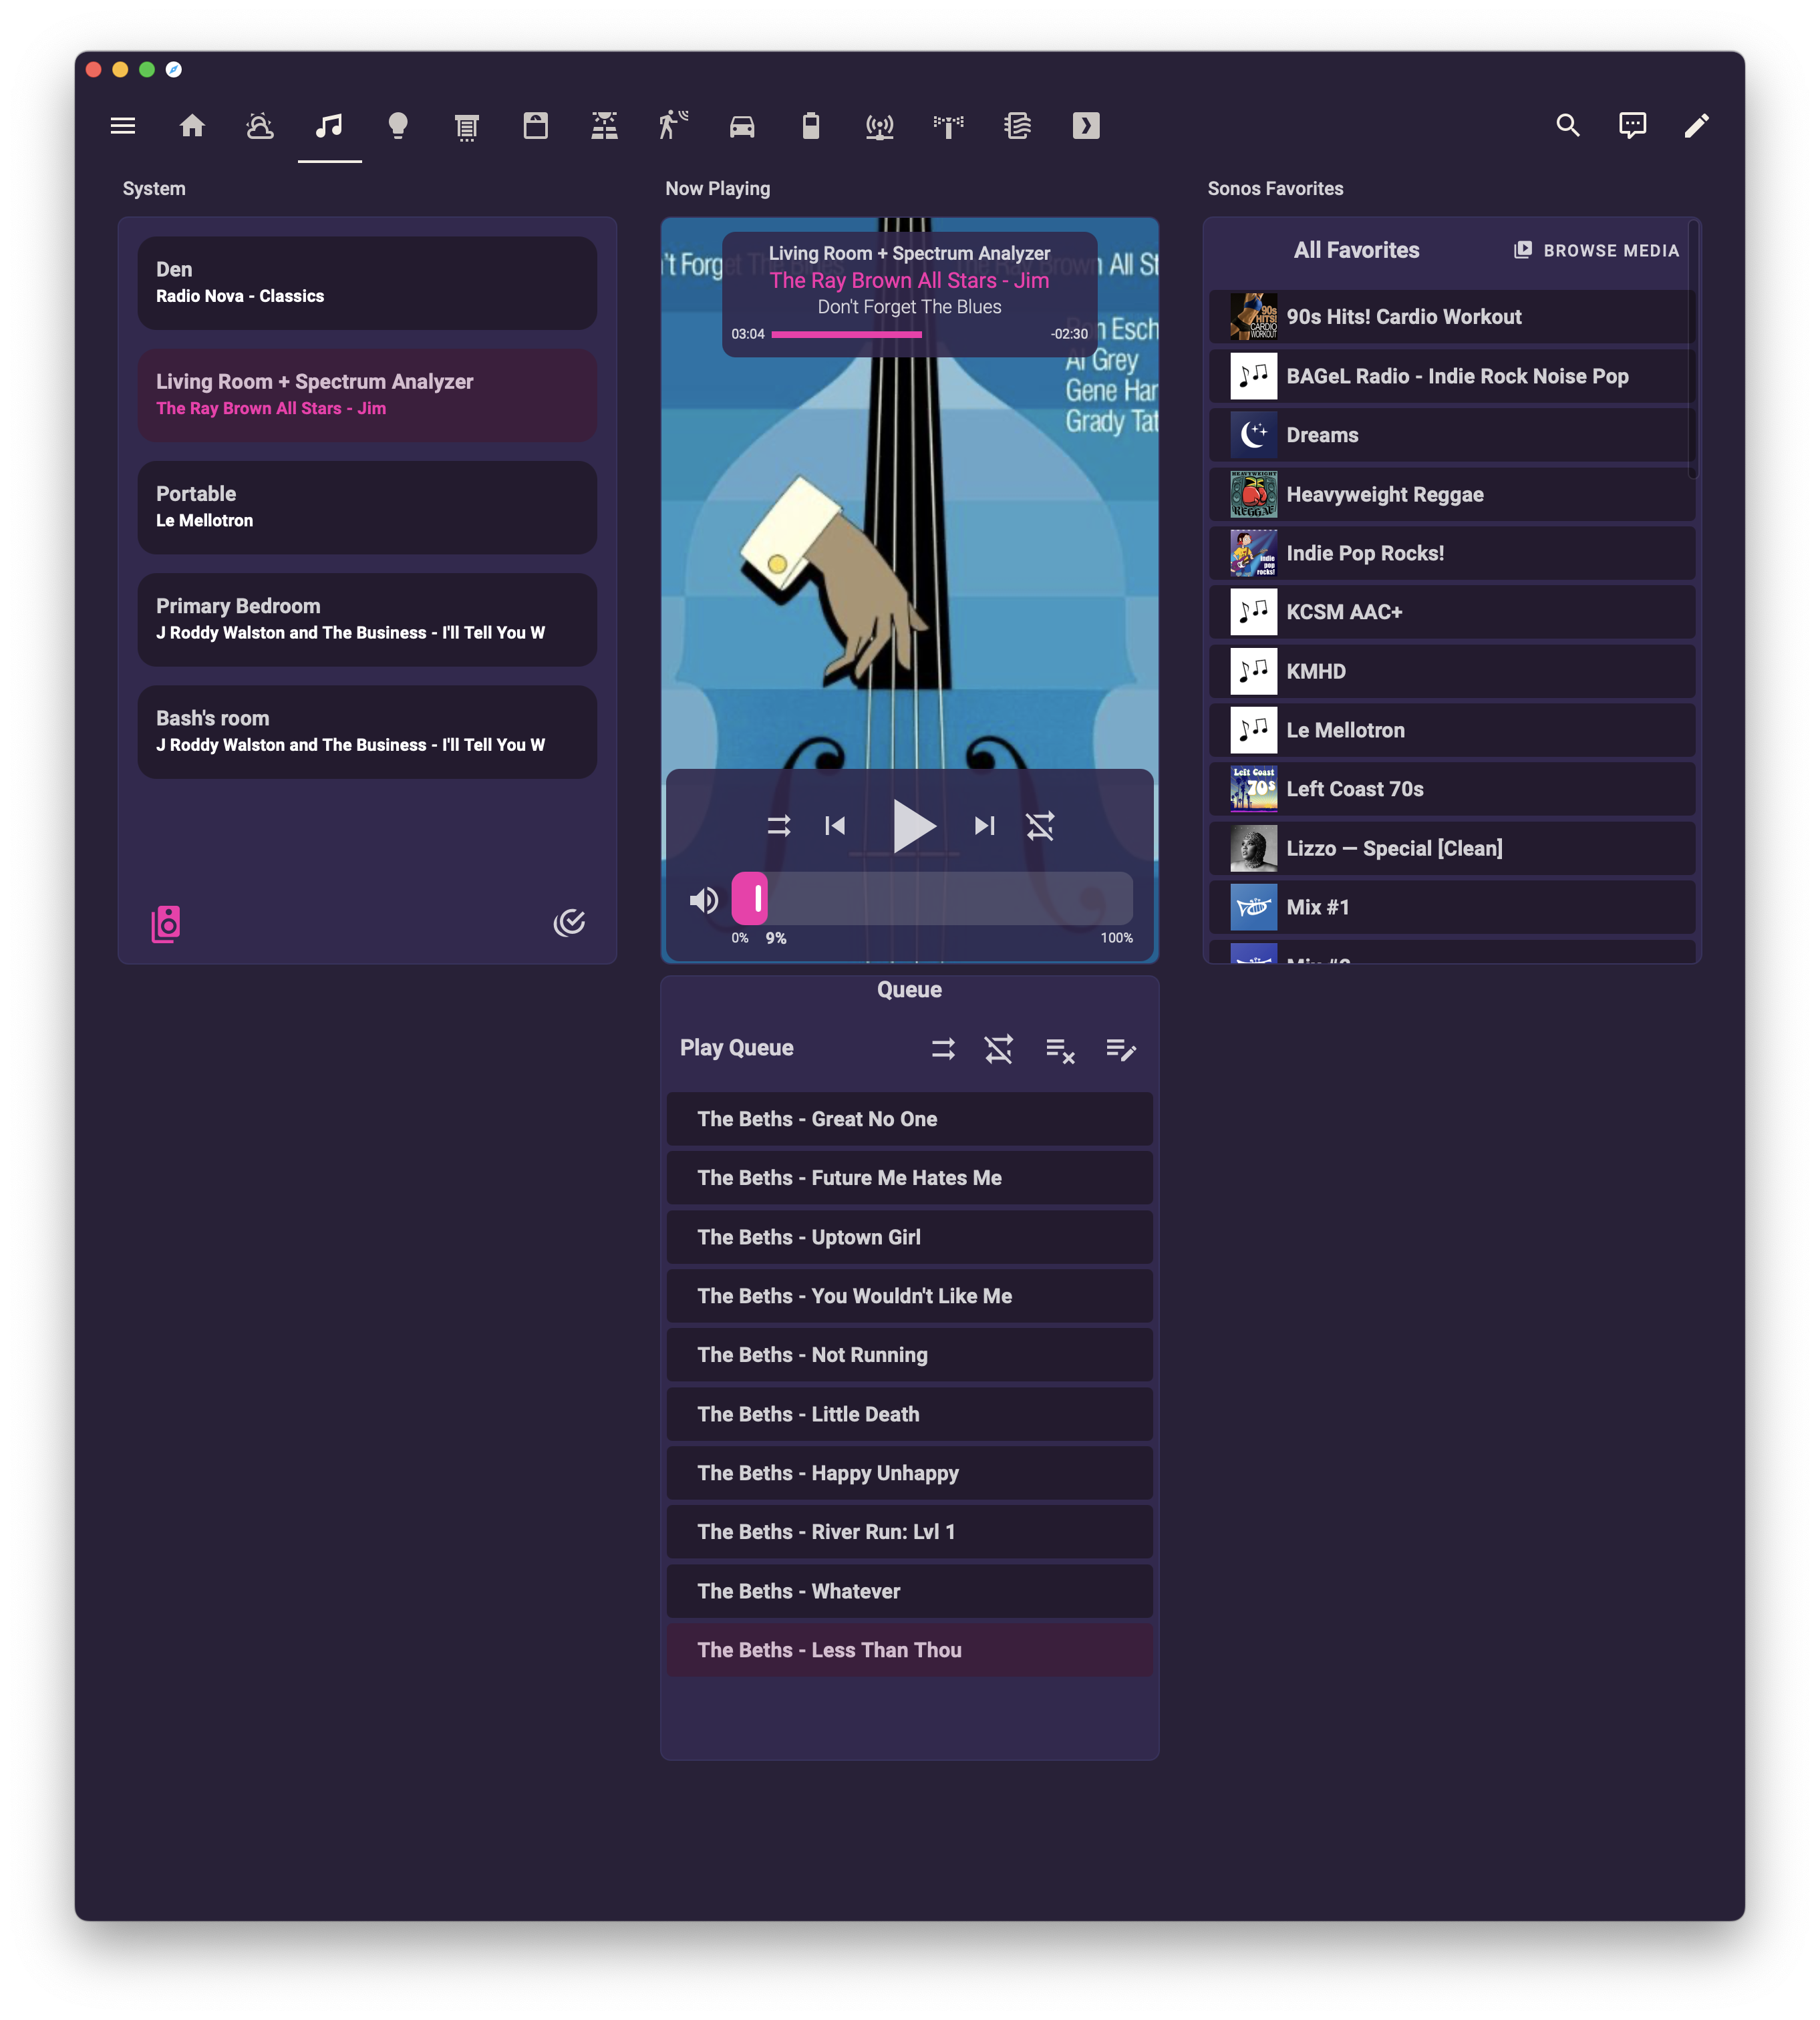Play the Mix #1 favorite
The height and width of the screenshot is (2020, 1820).
[x=1452, y=907]
